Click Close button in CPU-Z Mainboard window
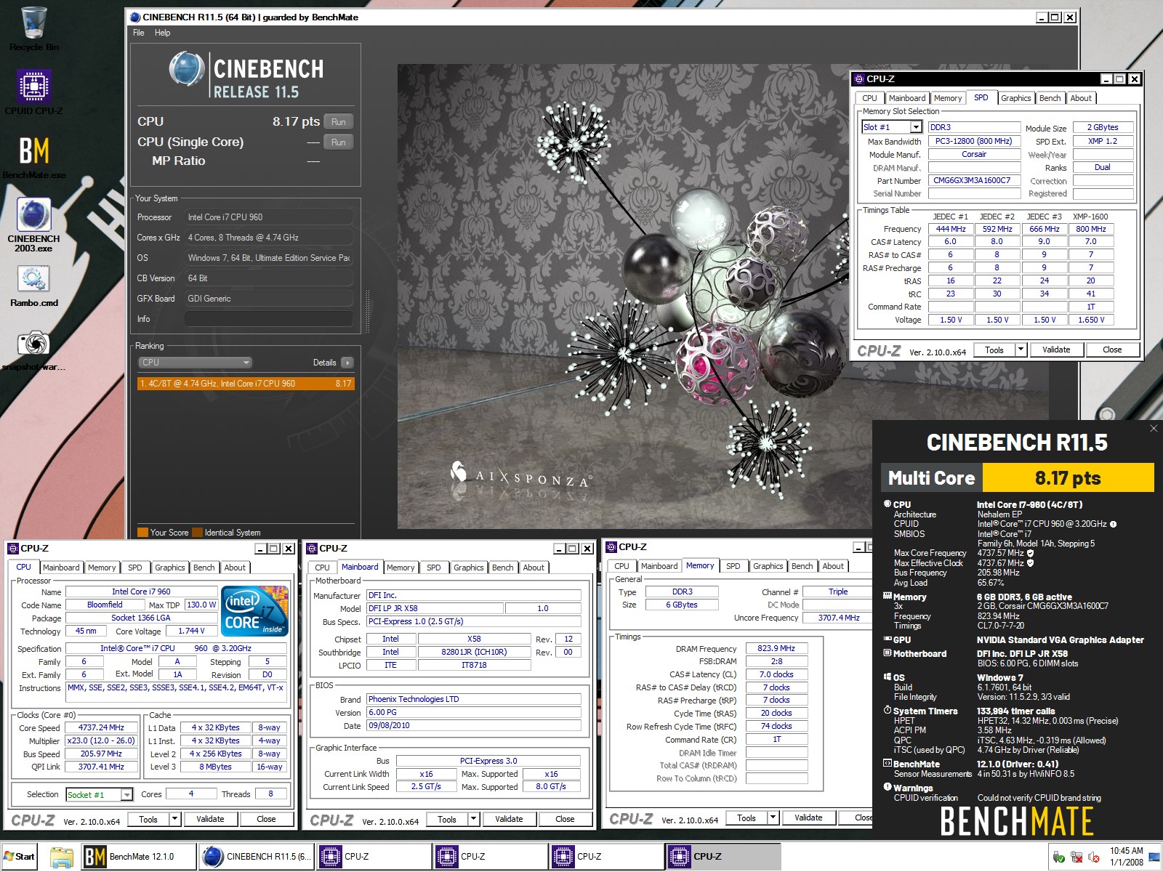 [565, 820]
